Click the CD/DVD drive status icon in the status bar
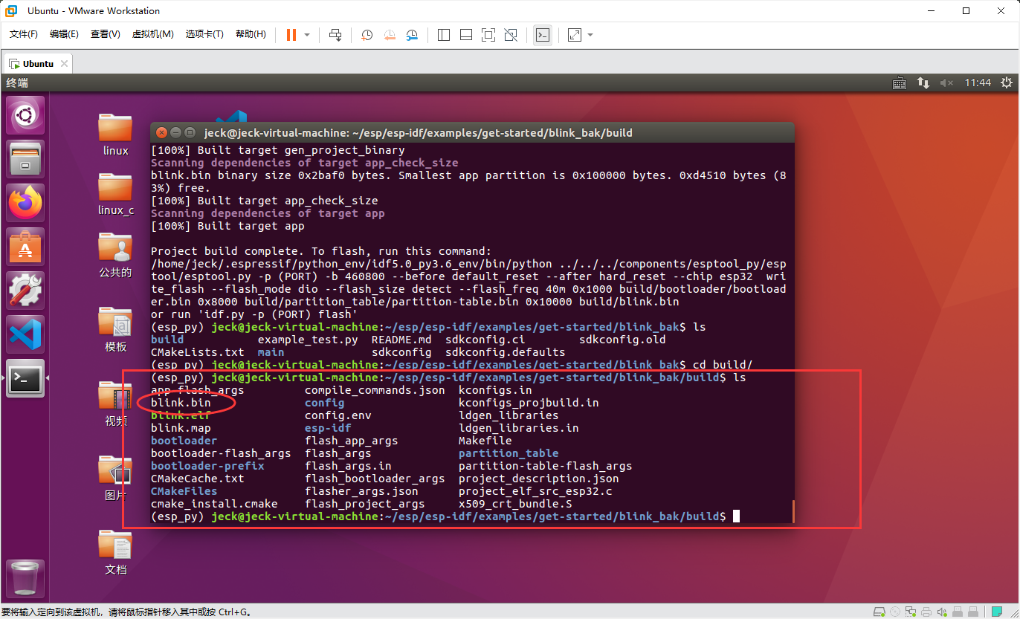Image resolution: width=1020 pixels, height=619 pixels. (x=894, y=612)
